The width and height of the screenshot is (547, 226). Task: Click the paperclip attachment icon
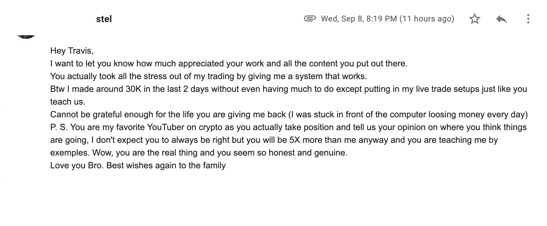pyautogui.click(x=310, y=18)
